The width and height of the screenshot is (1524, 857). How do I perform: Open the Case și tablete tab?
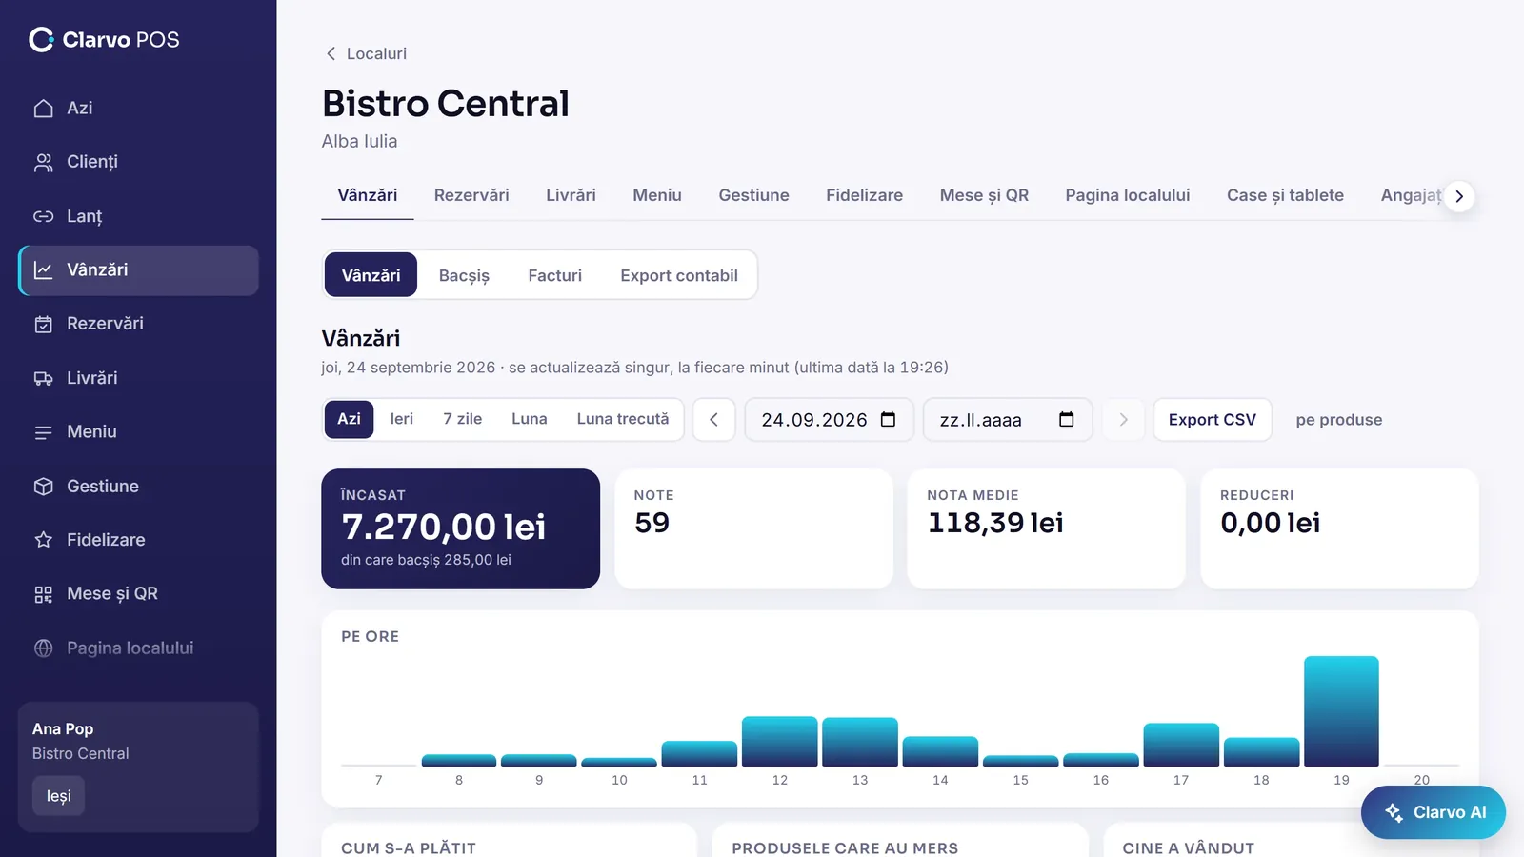[1285, 195]
